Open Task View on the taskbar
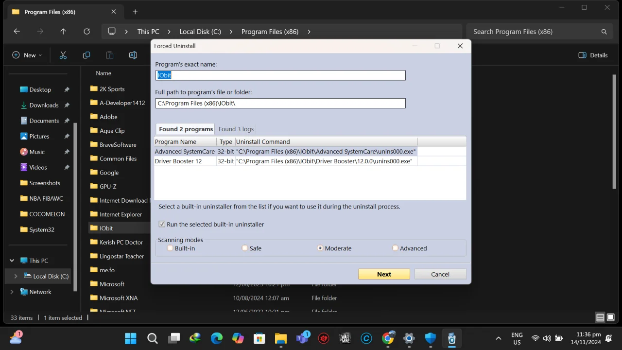 [174, 338]
